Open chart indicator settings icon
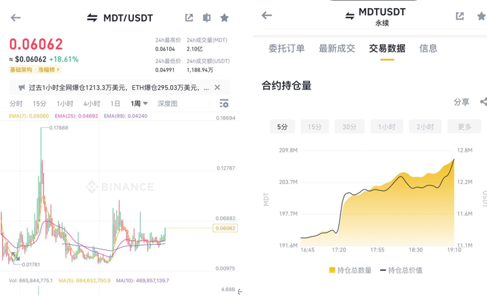The image size is (487, 303). 224,103
